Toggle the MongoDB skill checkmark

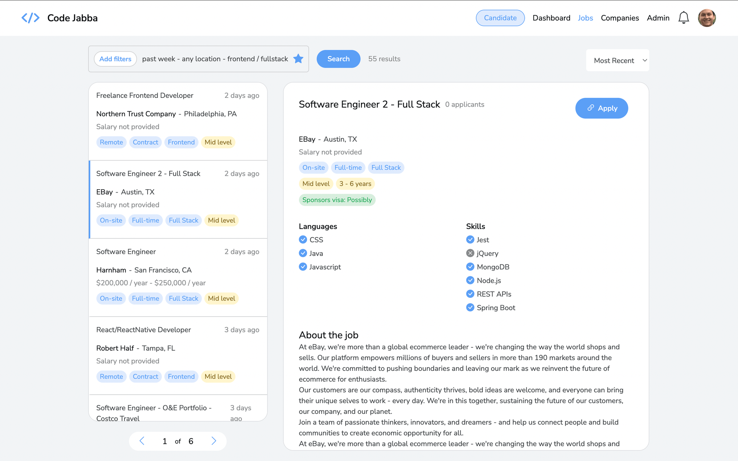pos(470,267)
